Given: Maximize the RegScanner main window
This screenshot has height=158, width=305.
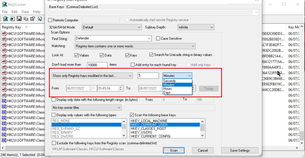Looking at the screenshot, I should pyautogui.click(x=284, y=4).
